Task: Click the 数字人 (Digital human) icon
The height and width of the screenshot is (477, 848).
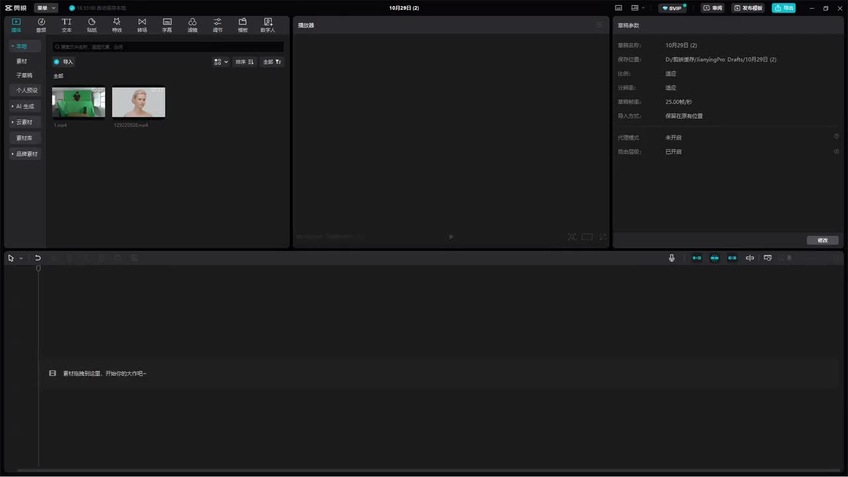Action: point(268,25)
